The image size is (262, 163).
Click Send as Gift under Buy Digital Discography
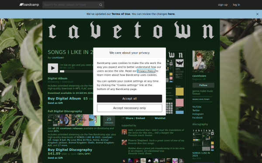pos(55,158)
